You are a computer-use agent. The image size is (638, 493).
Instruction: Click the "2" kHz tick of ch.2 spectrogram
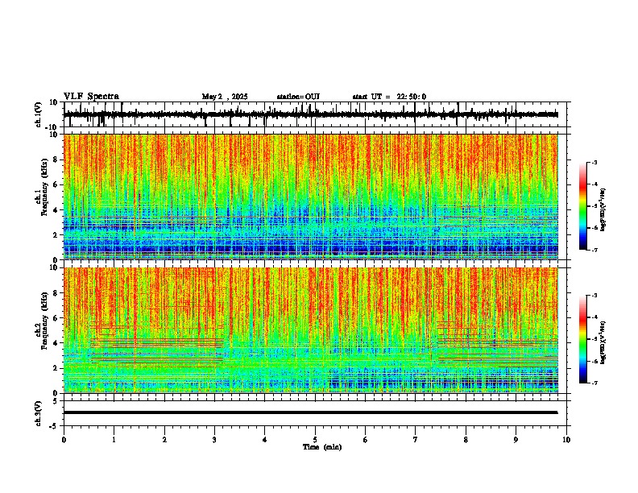pyautogui.click(x=56, y=368)
